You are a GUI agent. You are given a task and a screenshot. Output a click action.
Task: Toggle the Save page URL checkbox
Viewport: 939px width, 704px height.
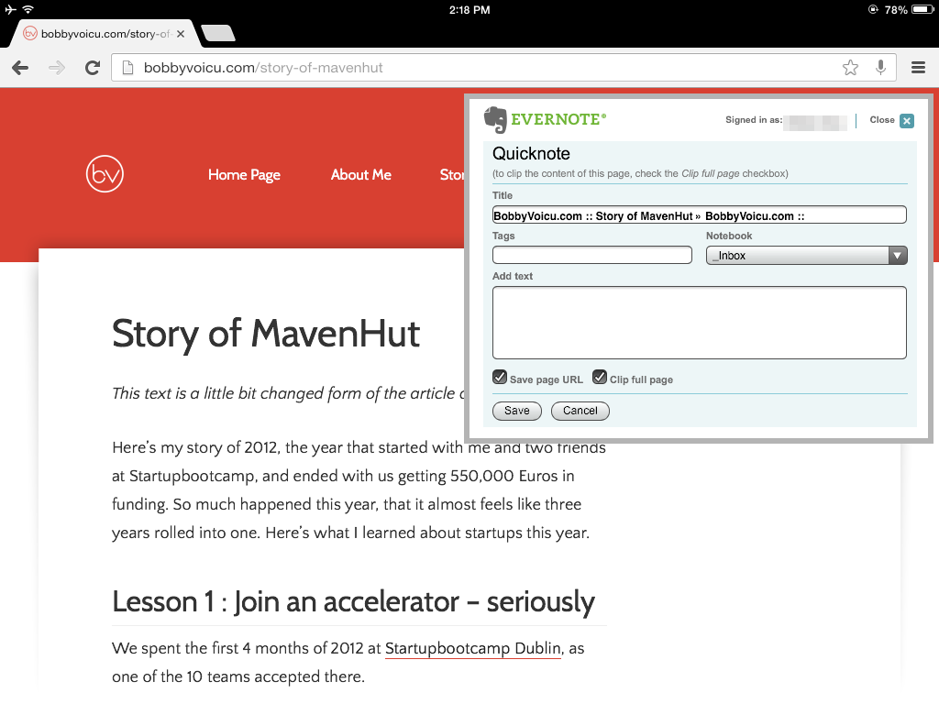tap(500, 377)
